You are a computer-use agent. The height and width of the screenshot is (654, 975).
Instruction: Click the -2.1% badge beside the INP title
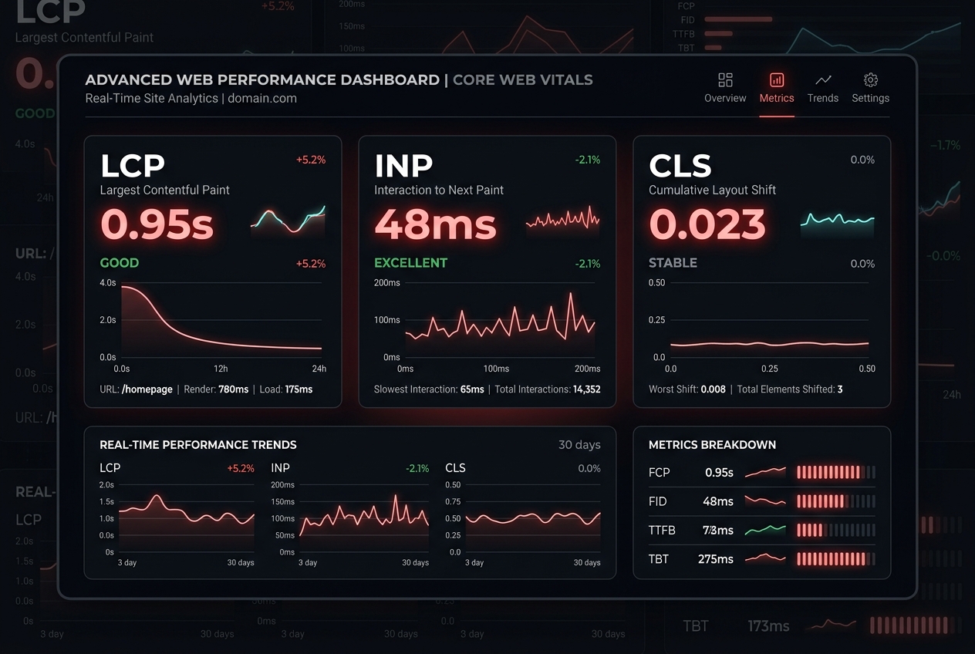coord(588,160)
